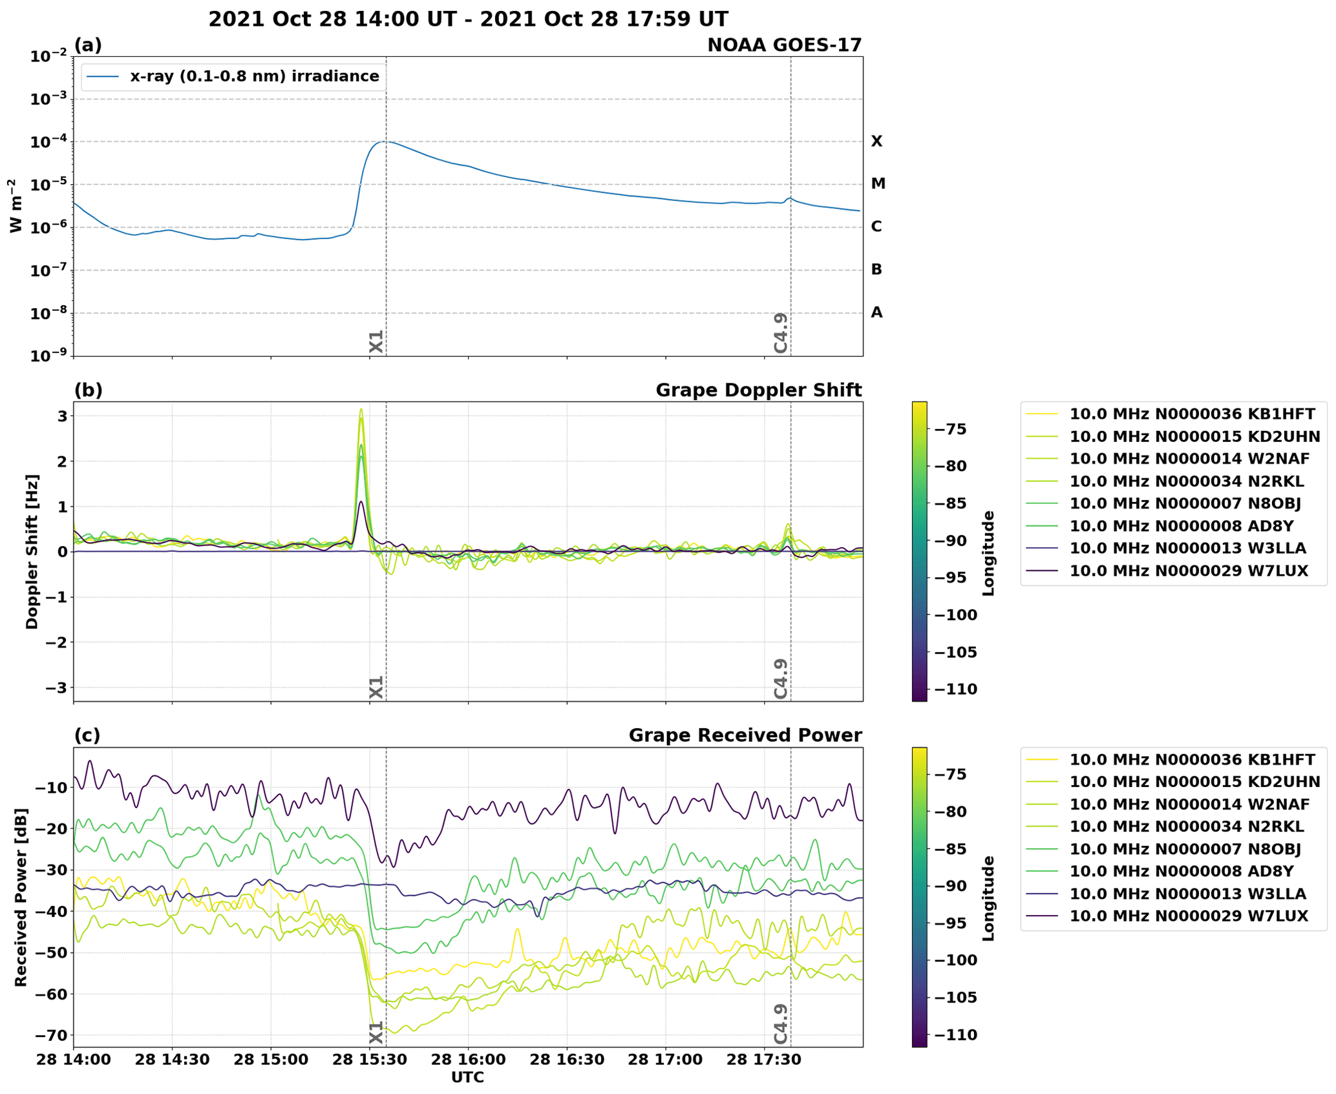
Task: Click the Doppler panel longitude colorbar
Action: (918, 551)
